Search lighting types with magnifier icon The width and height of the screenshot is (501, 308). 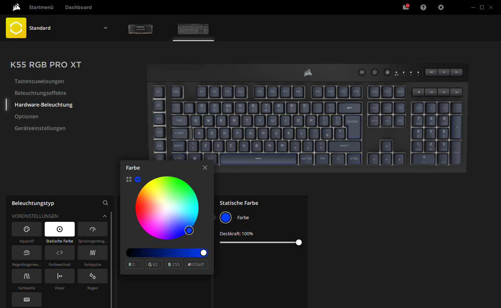pos(105,203)
